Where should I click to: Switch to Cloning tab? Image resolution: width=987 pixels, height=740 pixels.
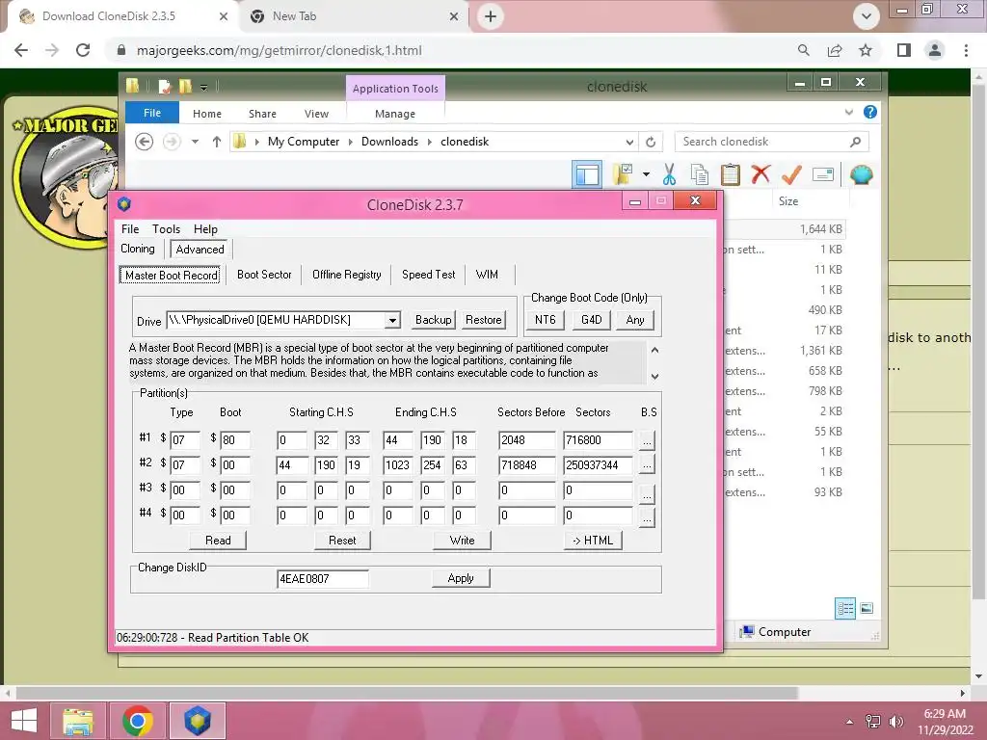pyautogui.click(x=137, y=249)
